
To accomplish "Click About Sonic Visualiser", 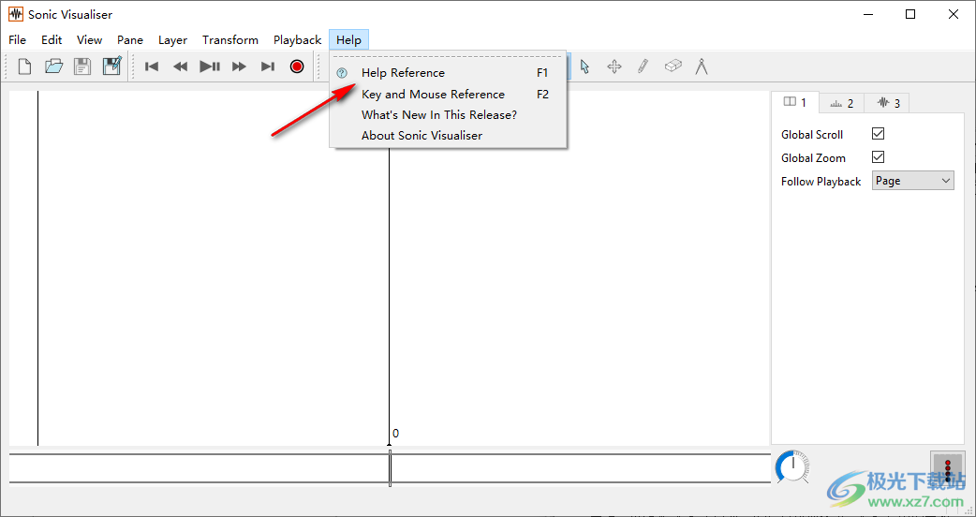I will (421, 136).
